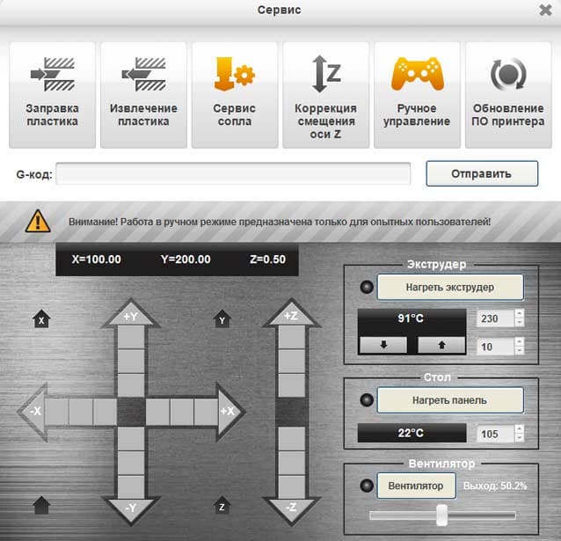Click -Z step square nearest the arrowhead

click(x=292, y=486)
